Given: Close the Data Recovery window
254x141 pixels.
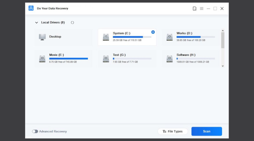Looking at the screenshot, I should [222, 8].
